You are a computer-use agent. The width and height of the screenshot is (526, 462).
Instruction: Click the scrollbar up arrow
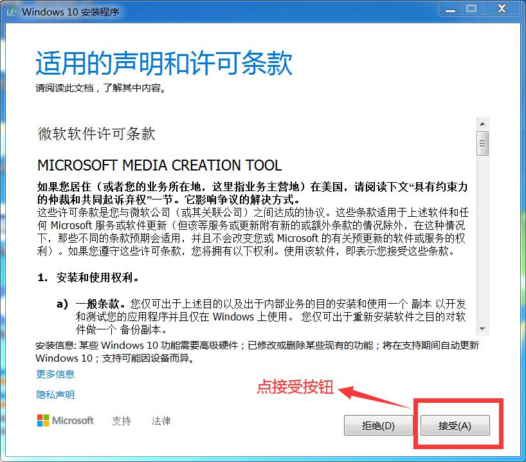click(x=482, y=124)
